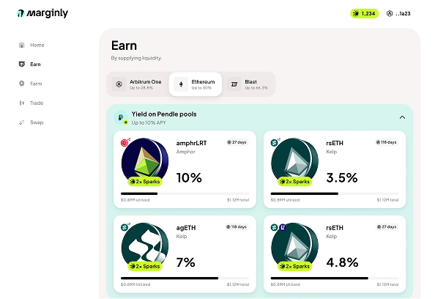The image size is (435, 299).
Task: Click the agETH coin image
Action: [145, 246]
